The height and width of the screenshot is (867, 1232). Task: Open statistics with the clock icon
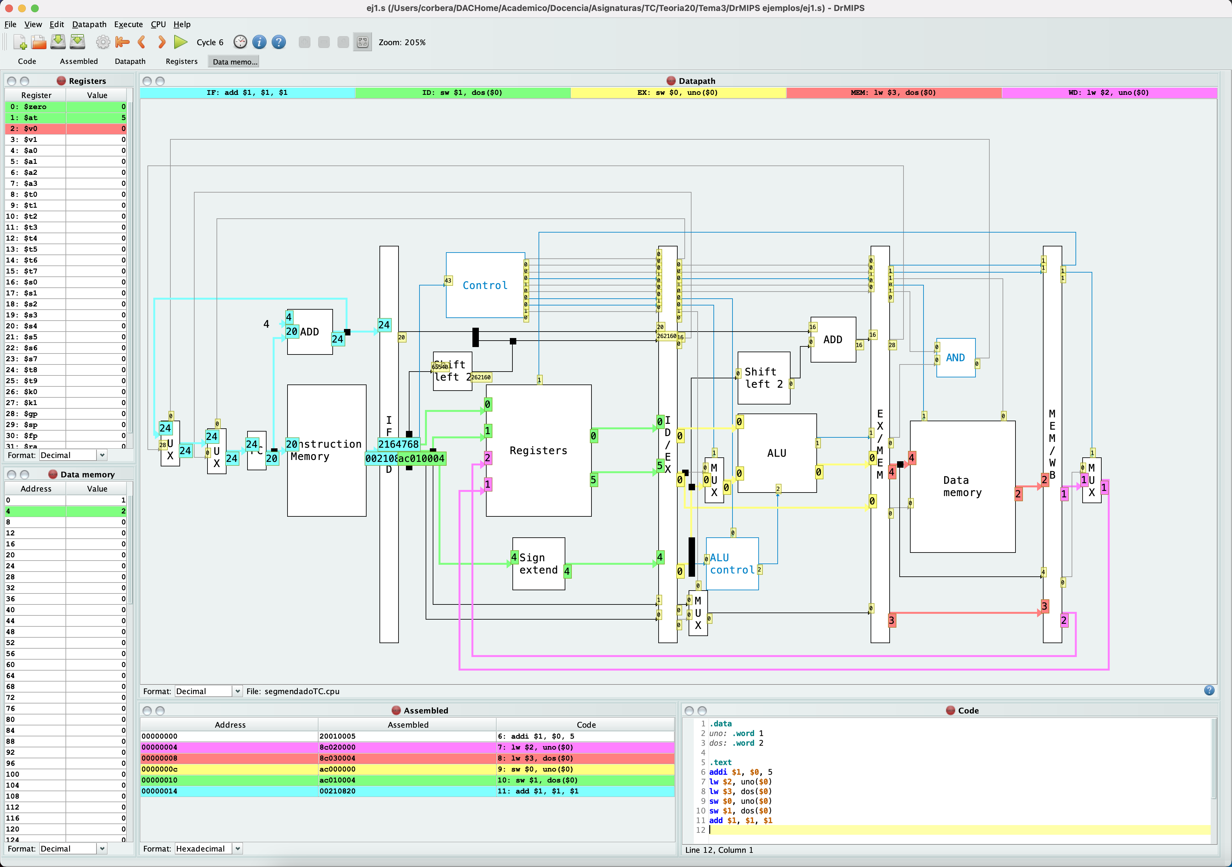[240, 42]
